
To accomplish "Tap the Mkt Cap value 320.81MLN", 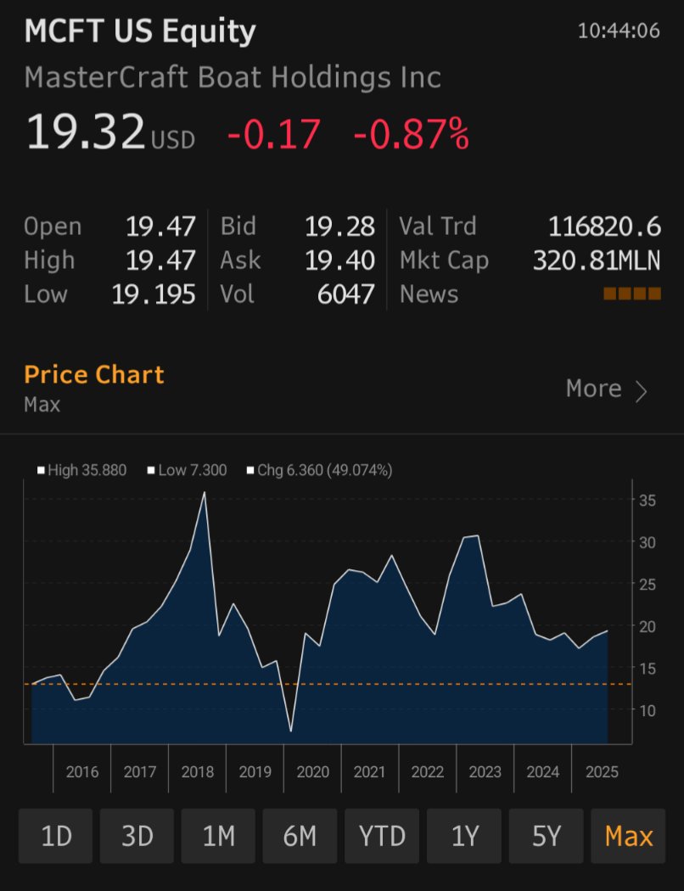I will 597,261.
